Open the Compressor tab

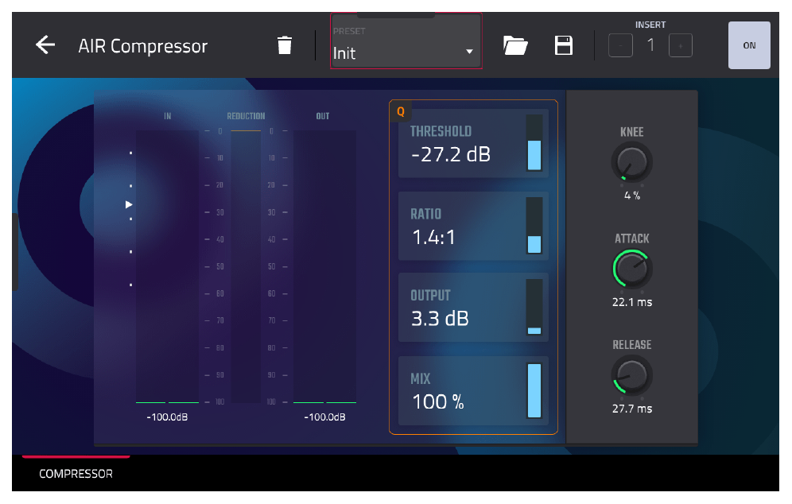pyautogui.click(x=76, y=473)
